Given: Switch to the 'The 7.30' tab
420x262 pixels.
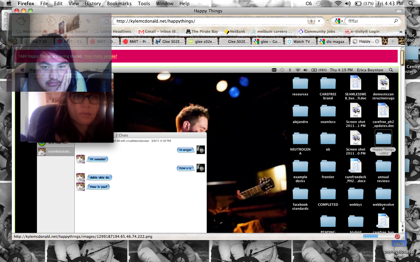Looking at the screenshot, I should (x=38, y=42).
